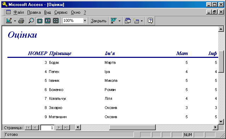The width and height of the screenshot is (226, 139).
Task: Click surname Пепех
Action: (54, 72)
